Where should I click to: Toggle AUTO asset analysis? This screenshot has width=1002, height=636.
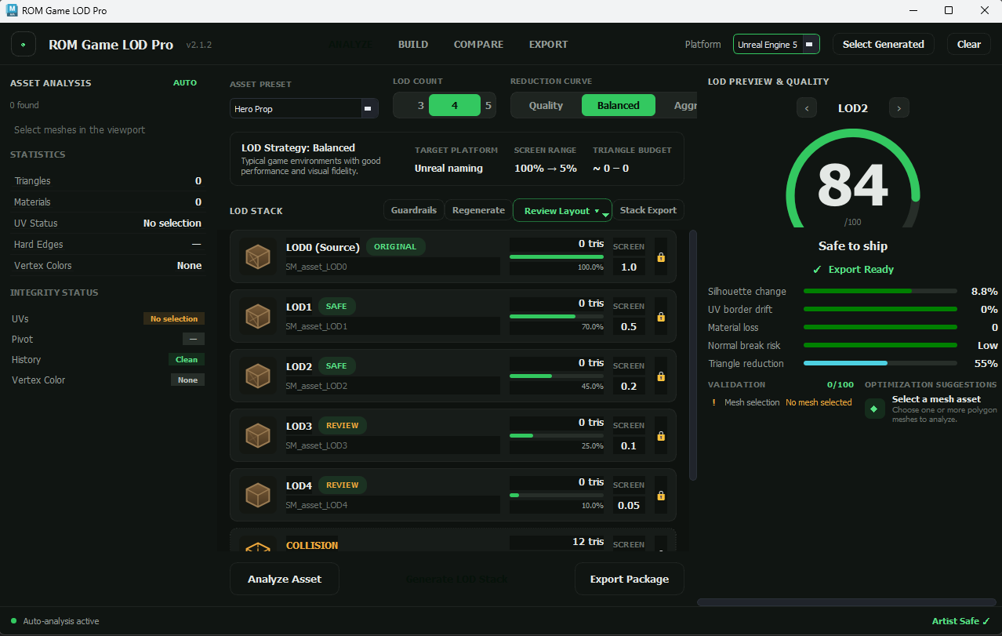coord(185,82)
